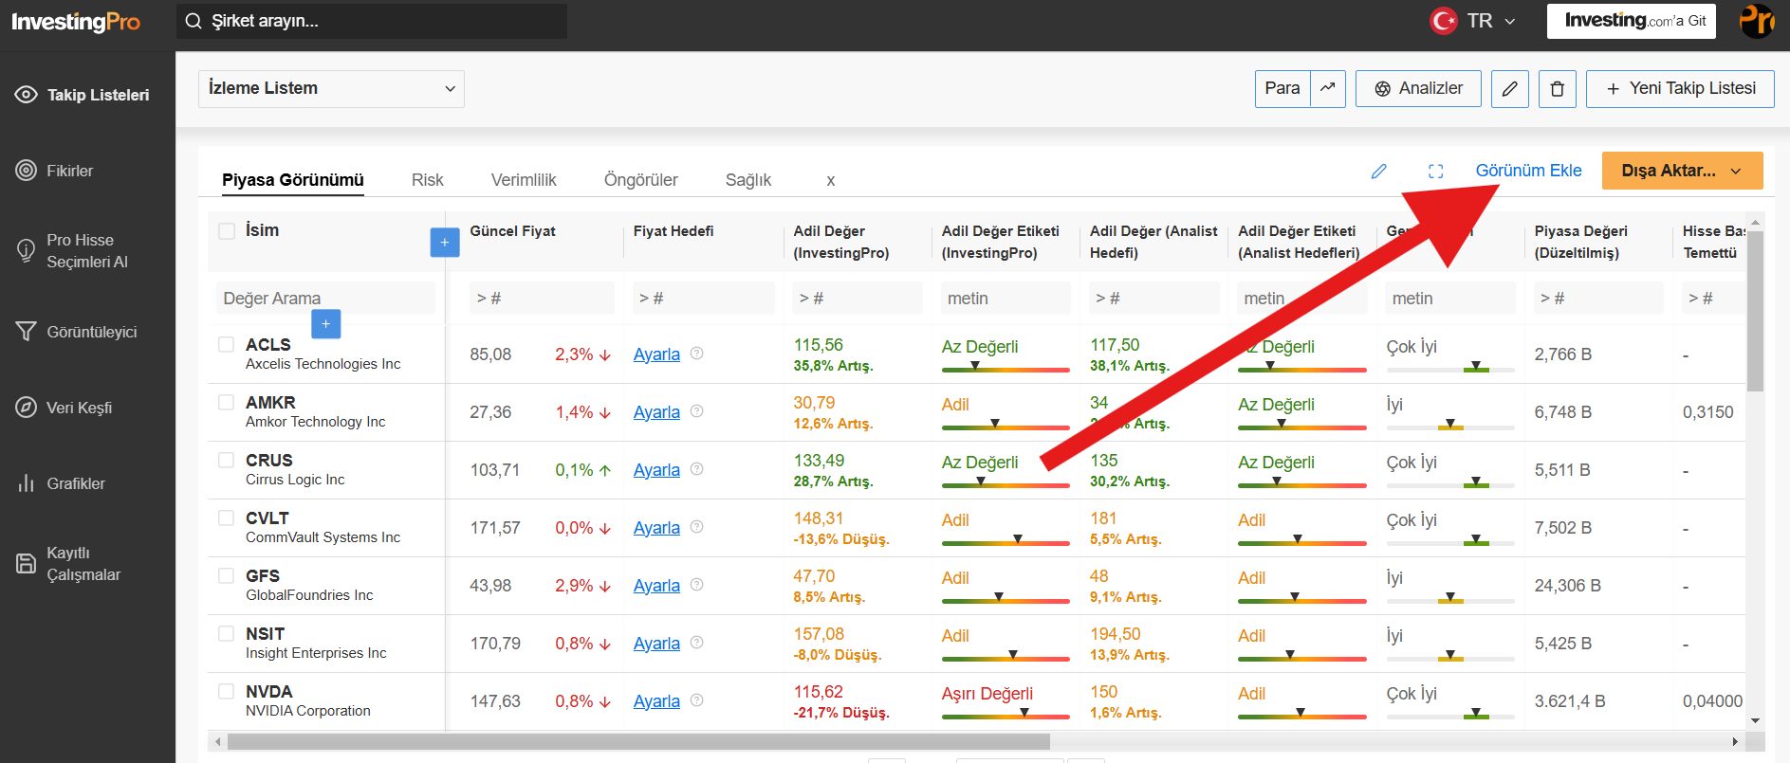The width and height of the screenshot is (1790, 763).
Task: Sort by Fiyat Hedefi column header
Action: (674, 231)
